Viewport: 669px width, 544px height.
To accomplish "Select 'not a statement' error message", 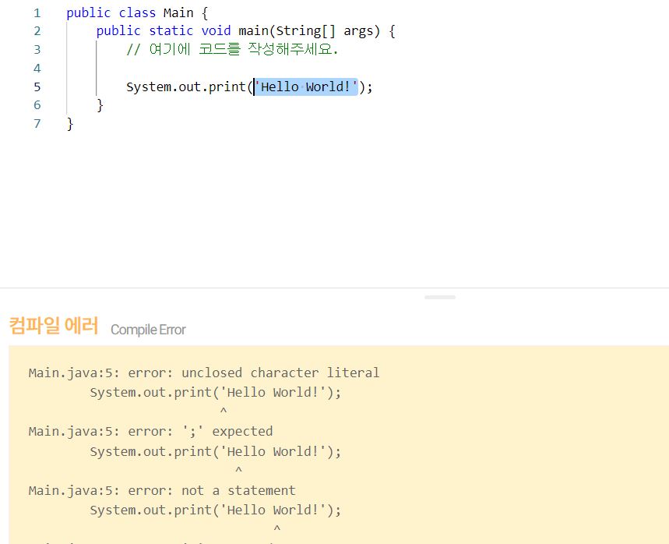I will tap(238, 491).
